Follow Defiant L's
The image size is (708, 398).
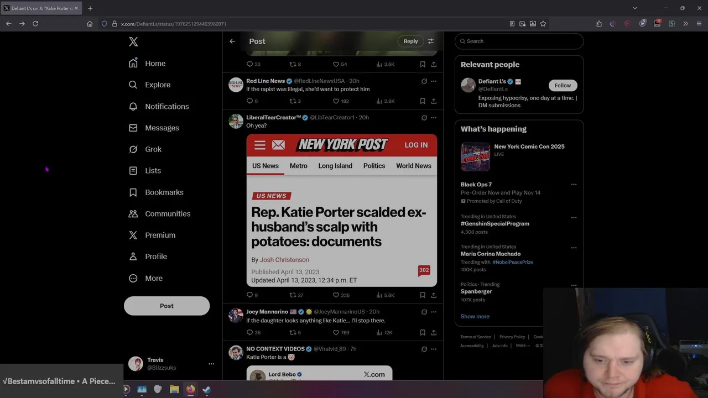(x=563, y=86)
